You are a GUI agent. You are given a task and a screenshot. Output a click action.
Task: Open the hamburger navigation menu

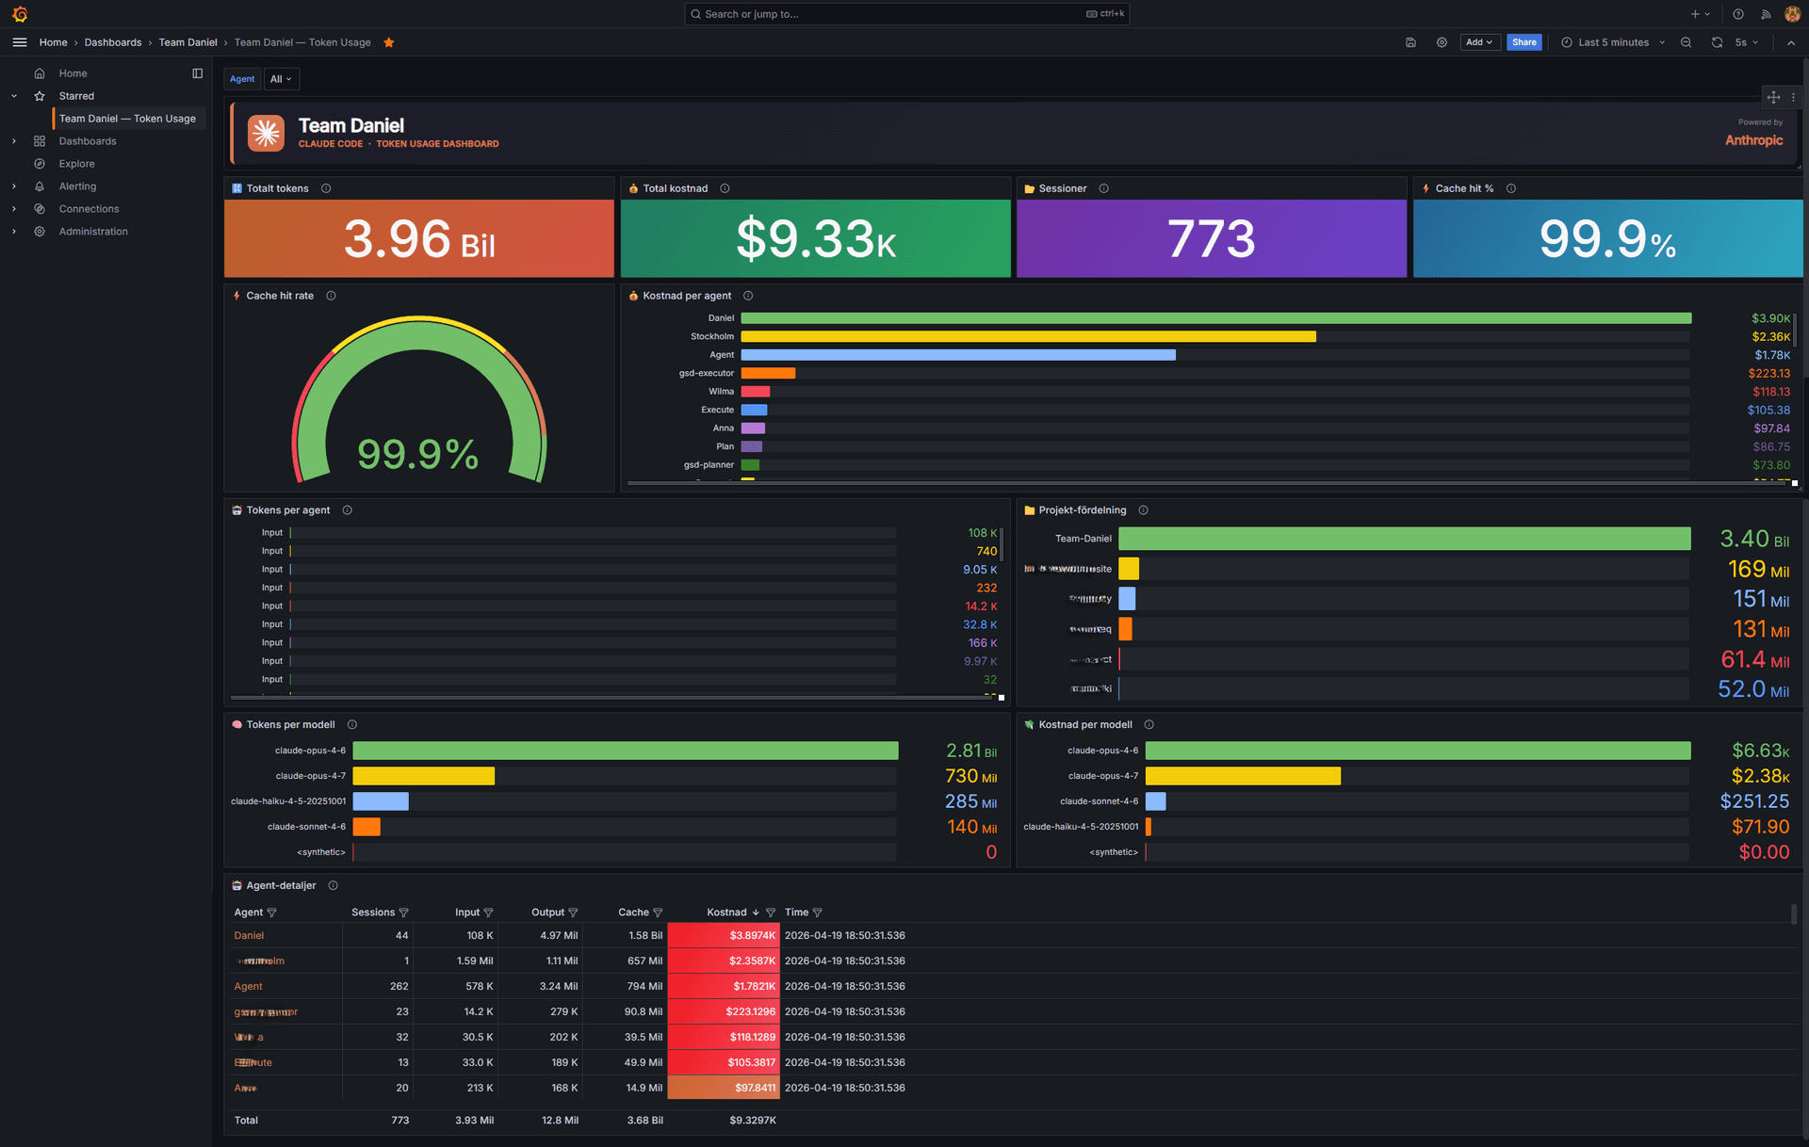click(20, 42)
